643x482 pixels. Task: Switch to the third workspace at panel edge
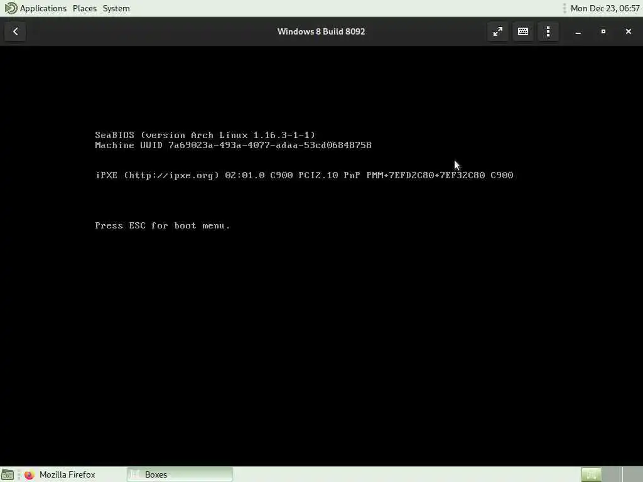[x=633, y=474]
